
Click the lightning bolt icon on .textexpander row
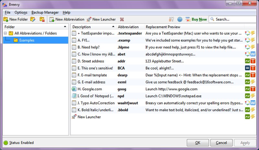[x=253, y=33]
